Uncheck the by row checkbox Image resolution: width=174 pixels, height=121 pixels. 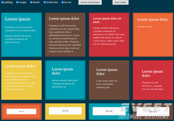63,2
